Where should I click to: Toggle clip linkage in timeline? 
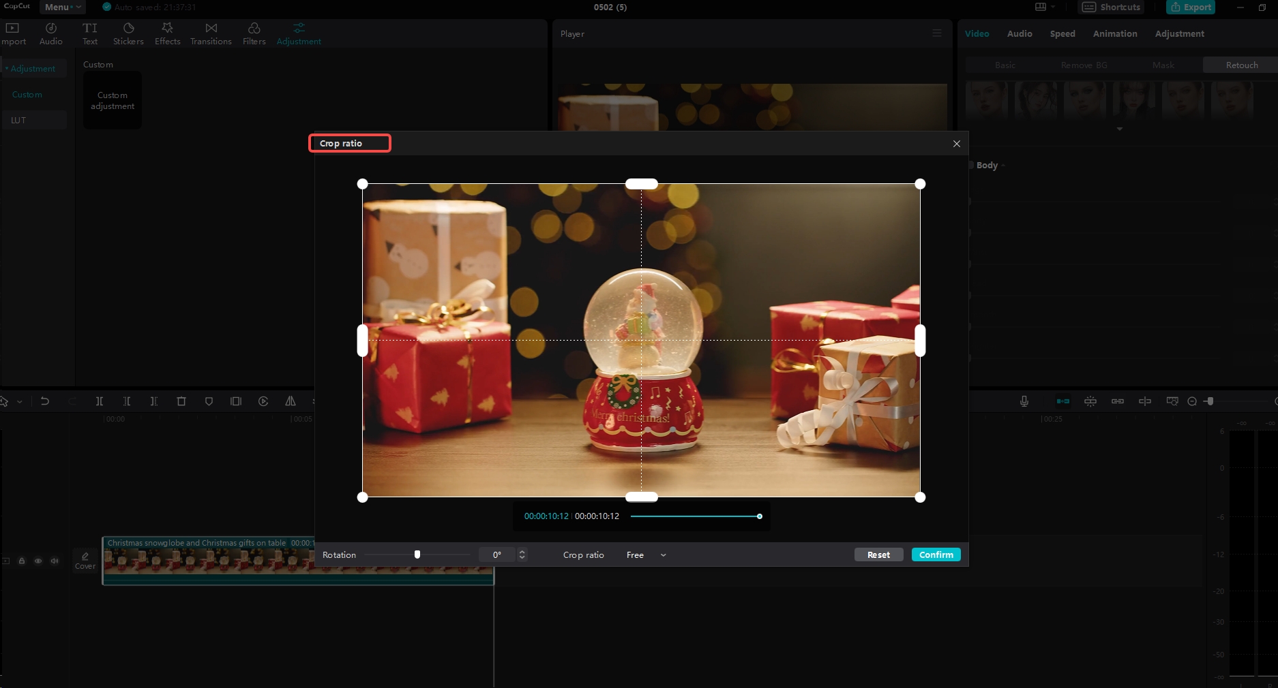click(x=1118, y=401)
